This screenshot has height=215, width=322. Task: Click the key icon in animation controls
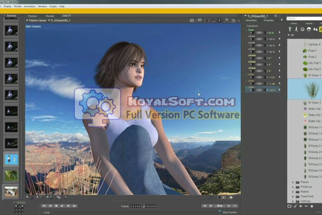pos(219,206)
